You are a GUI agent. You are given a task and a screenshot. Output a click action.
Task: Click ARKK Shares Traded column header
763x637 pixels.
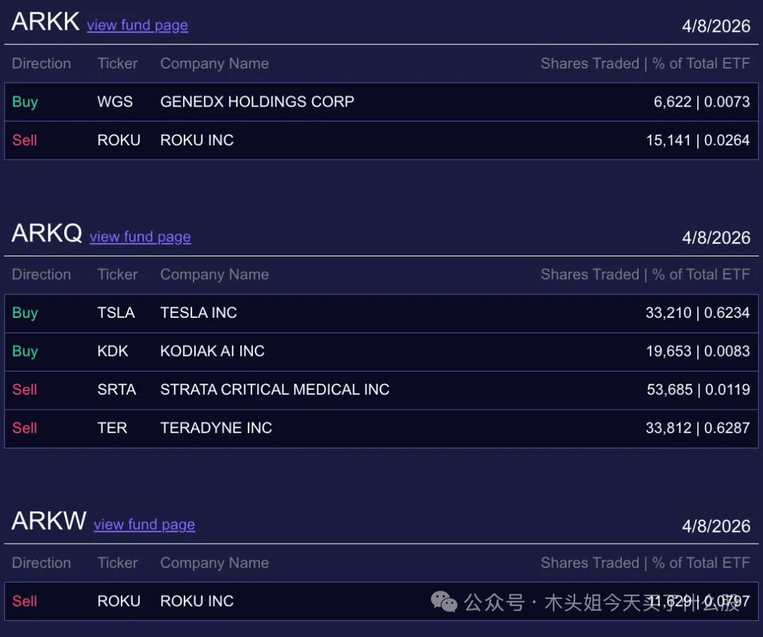pos(645,64)
